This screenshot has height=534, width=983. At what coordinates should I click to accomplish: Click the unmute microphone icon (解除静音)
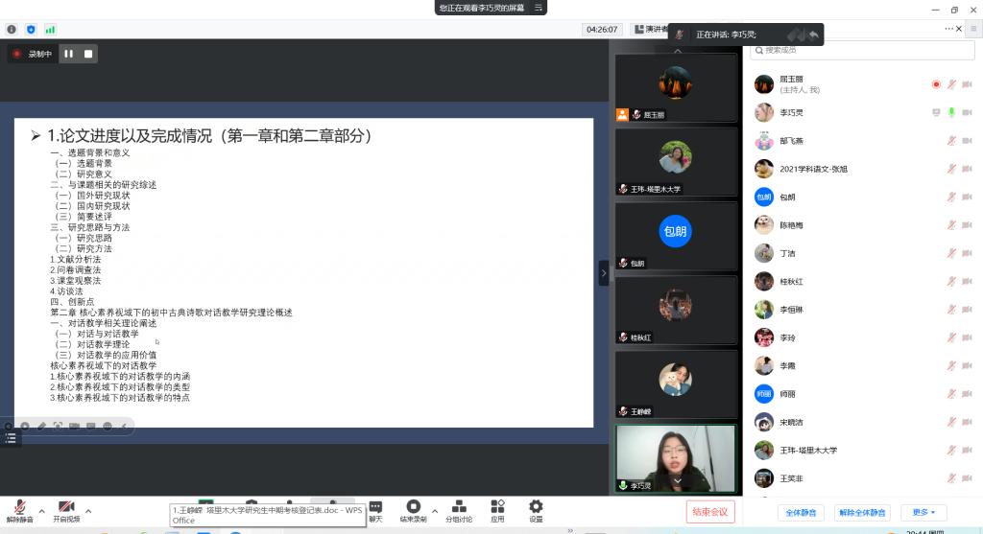coord(19,506)
